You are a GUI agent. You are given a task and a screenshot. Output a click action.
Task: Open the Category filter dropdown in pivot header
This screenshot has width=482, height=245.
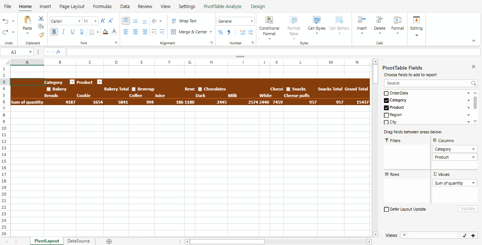72,82
